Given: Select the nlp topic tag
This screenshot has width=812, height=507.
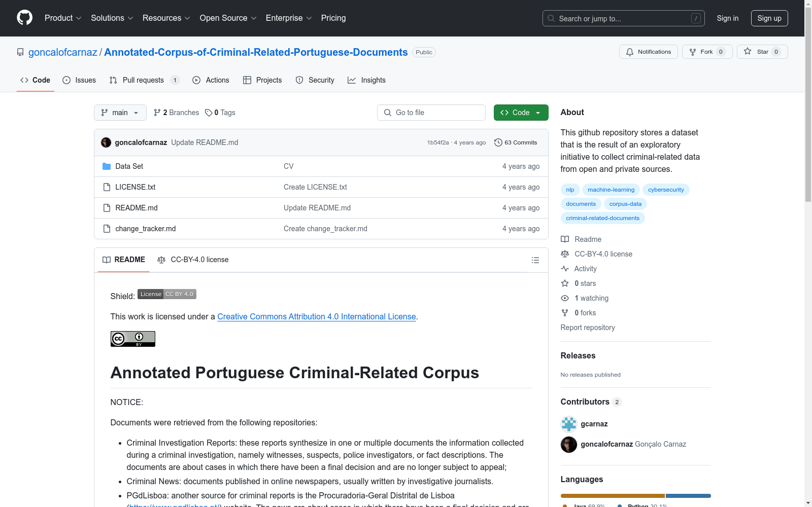Looking at the screenshot, I should [570, 190].
